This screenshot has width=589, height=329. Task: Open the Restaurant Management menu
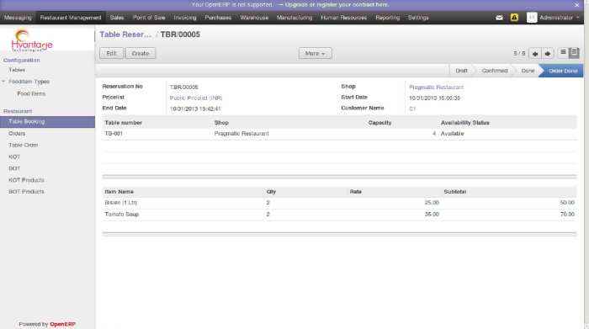point(71,18)
